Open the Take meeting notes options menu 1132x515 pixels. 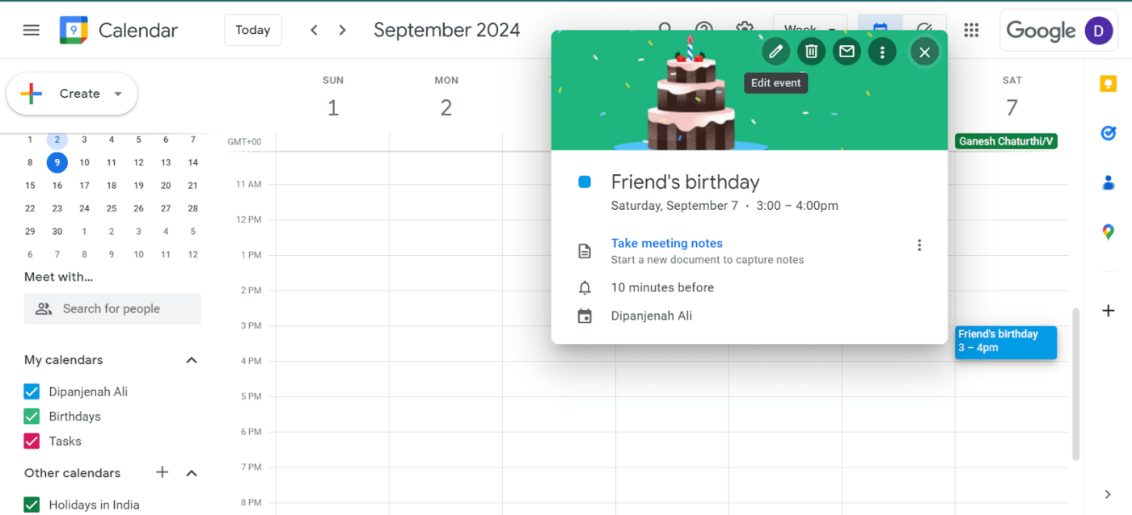tap(919, 245)
